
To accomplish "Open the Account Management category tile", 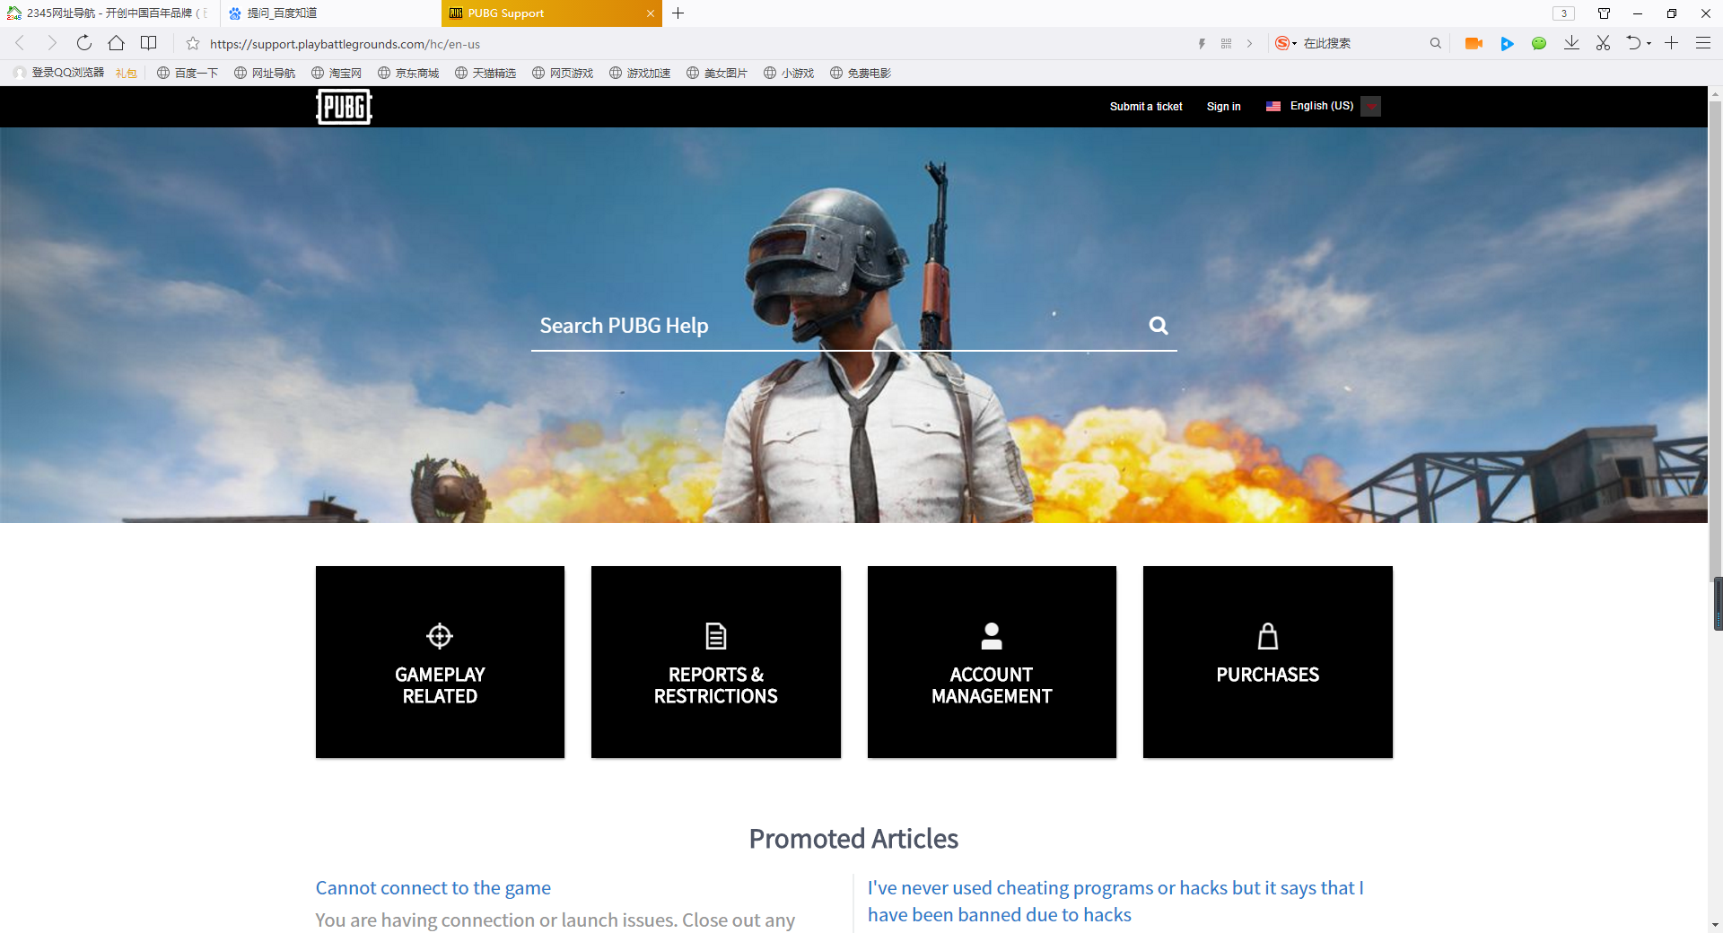I will (x=992, y=662).
